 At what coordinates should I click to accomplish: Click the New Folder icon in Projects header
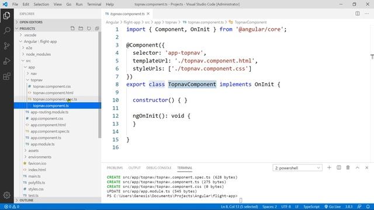(81, 29)
